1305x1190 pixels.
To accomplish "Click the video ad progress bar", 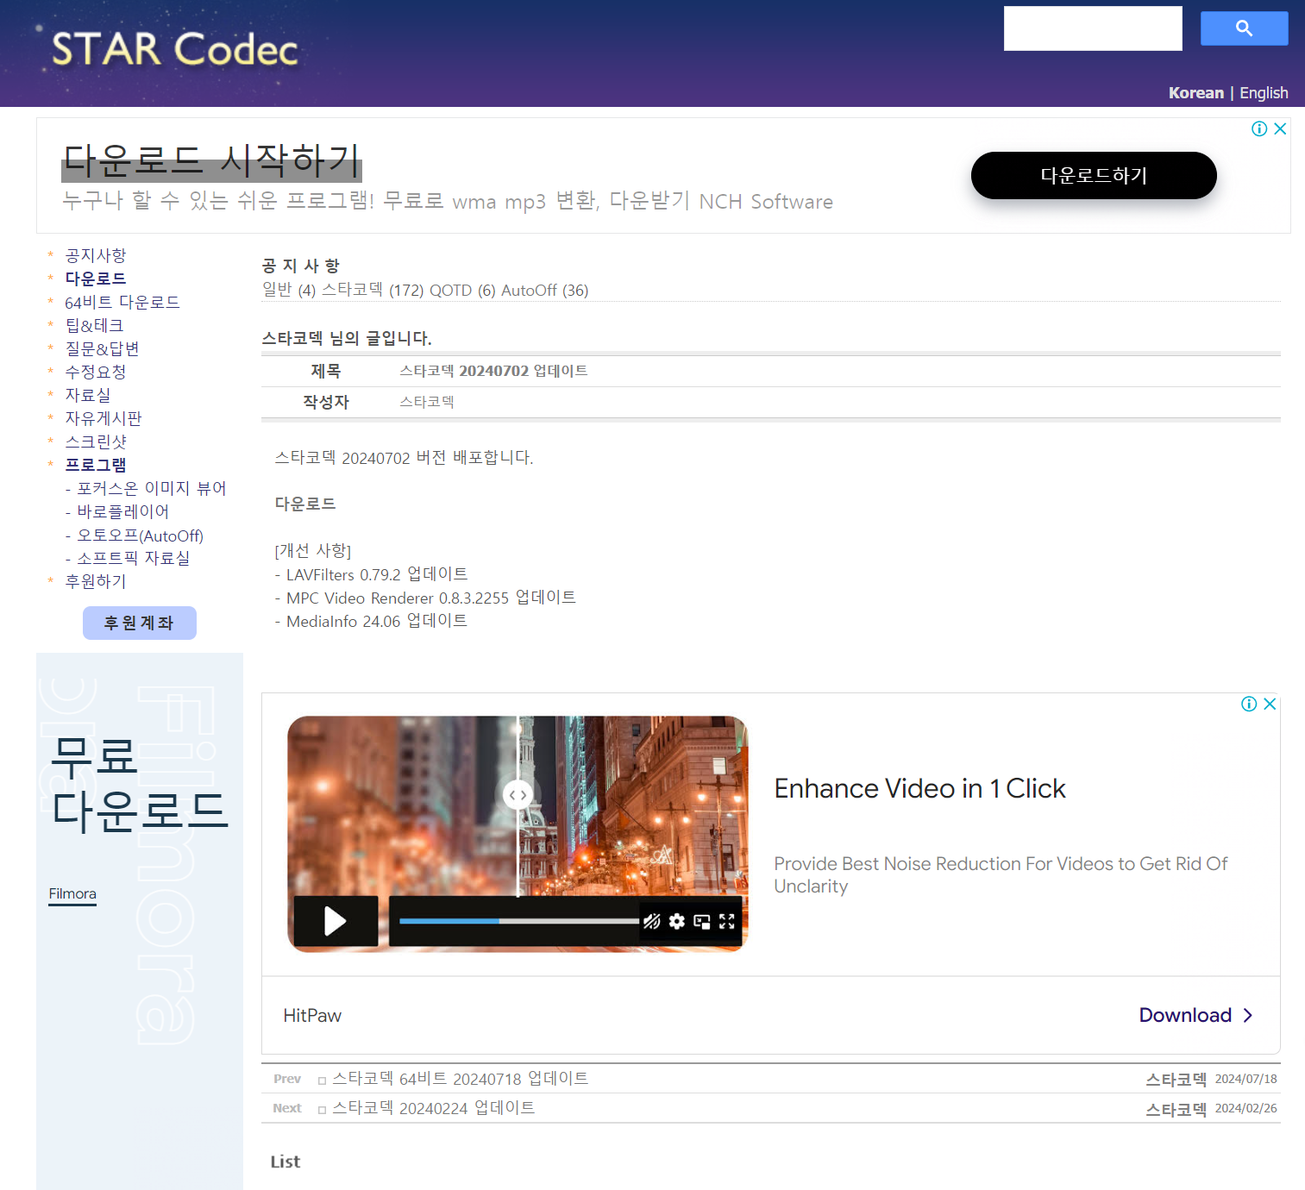I will 519,921.
